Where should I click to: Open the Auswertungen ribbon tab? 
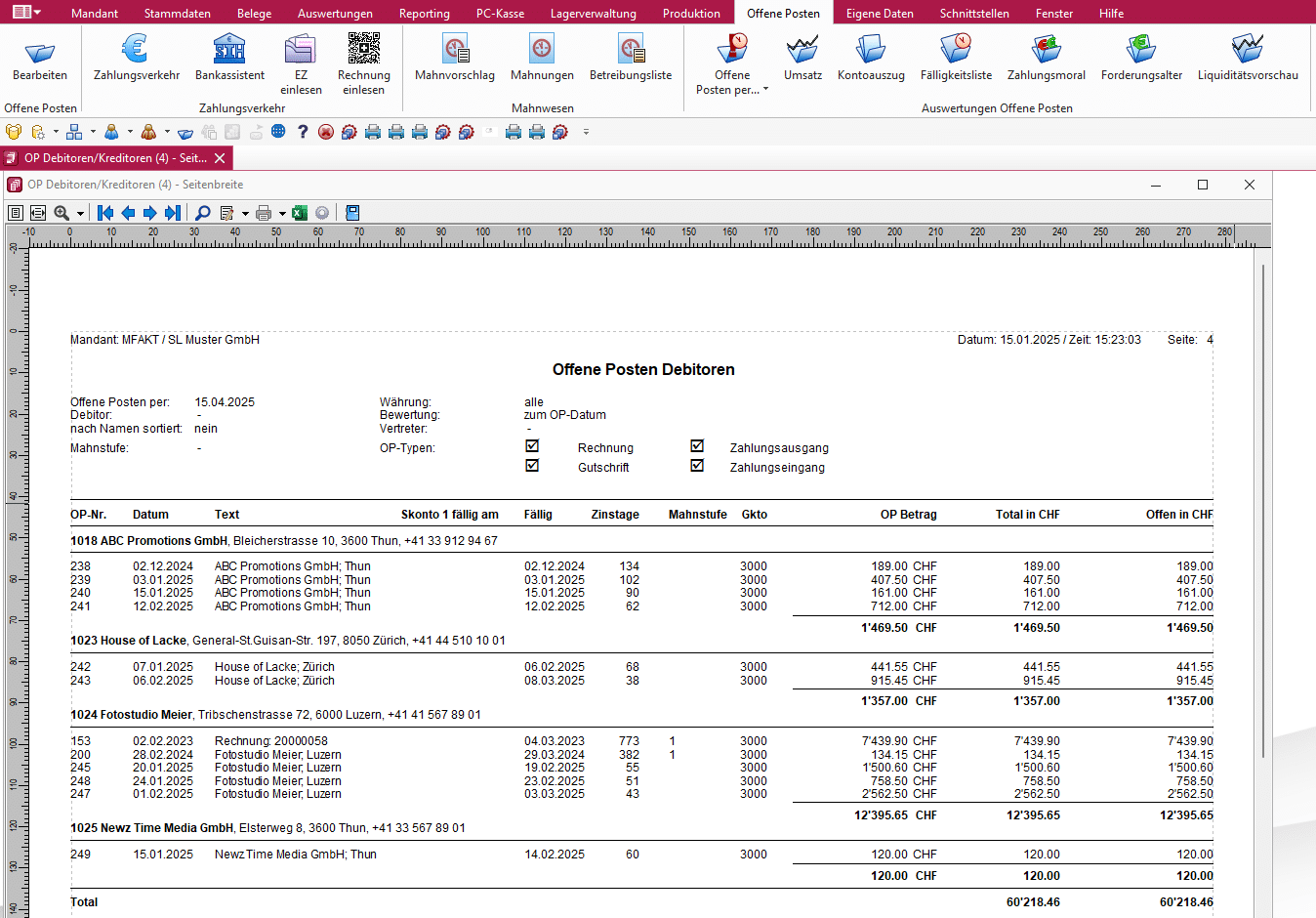pos(335,14)
